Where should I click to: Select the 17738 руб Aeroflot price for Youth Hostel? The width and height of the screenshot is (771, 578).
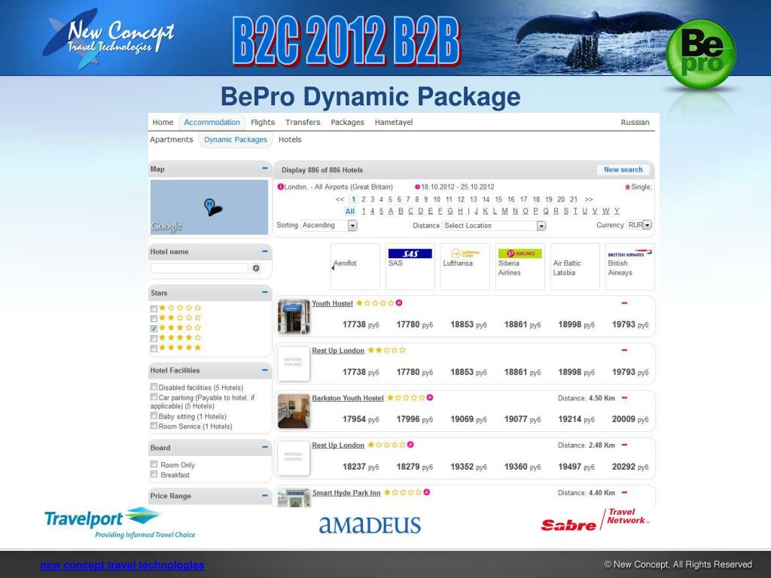[x=361, y=324]
